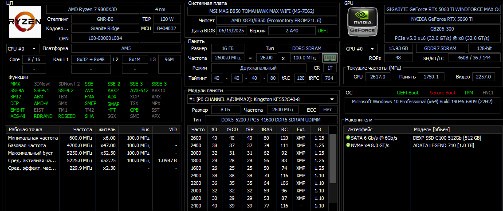This screenshot has width=503, height=211.
Task: Click the Secure Boot status label
Action: (x=442, y=93)
